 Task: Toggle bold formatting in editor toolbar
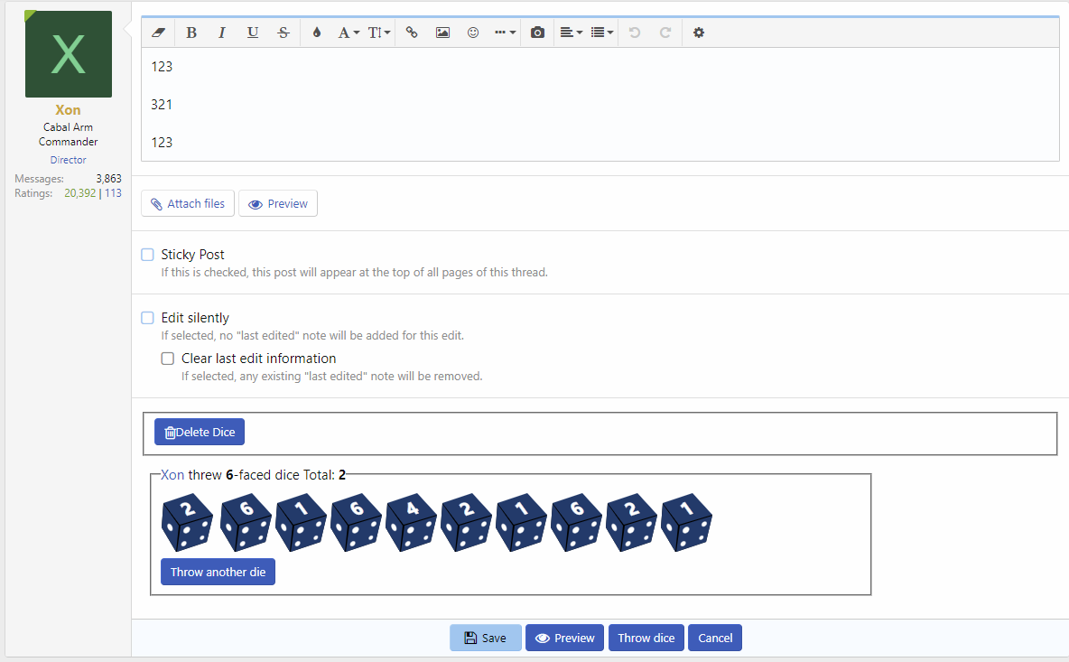191,33
